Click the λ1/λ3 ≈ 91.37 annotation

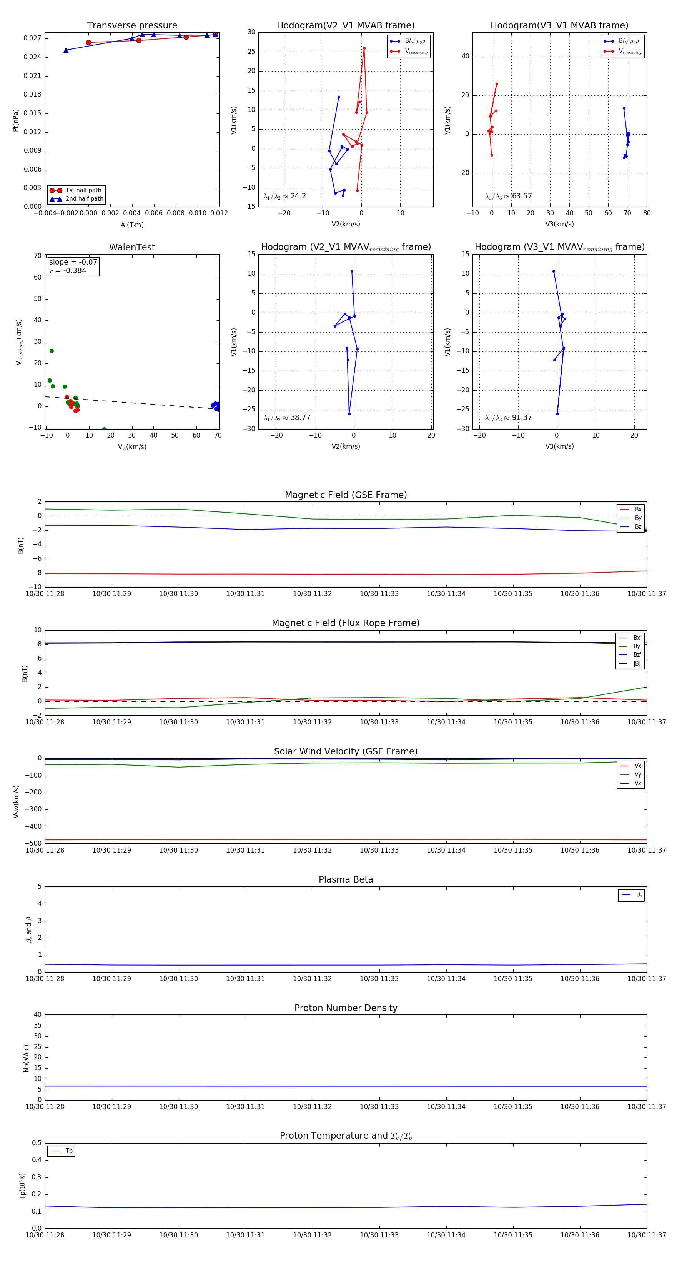point(508,418)
